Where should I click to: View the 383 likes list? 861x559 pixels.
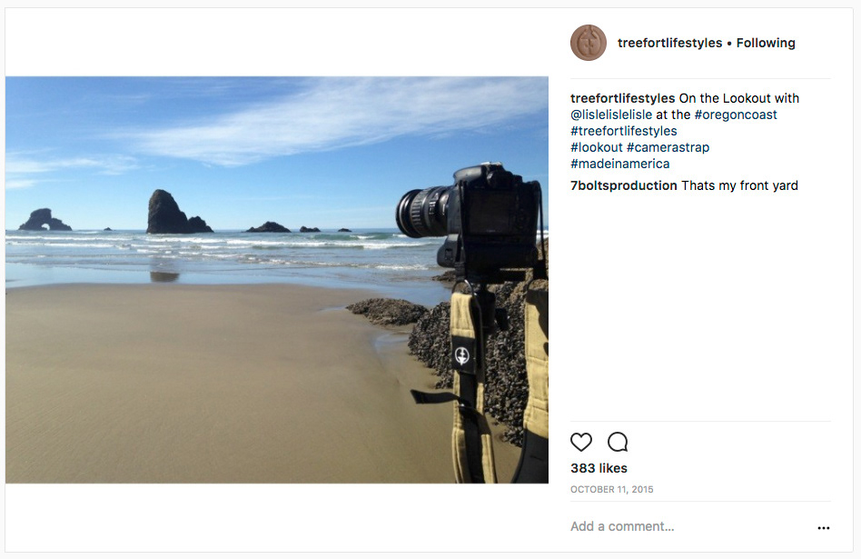599,468
